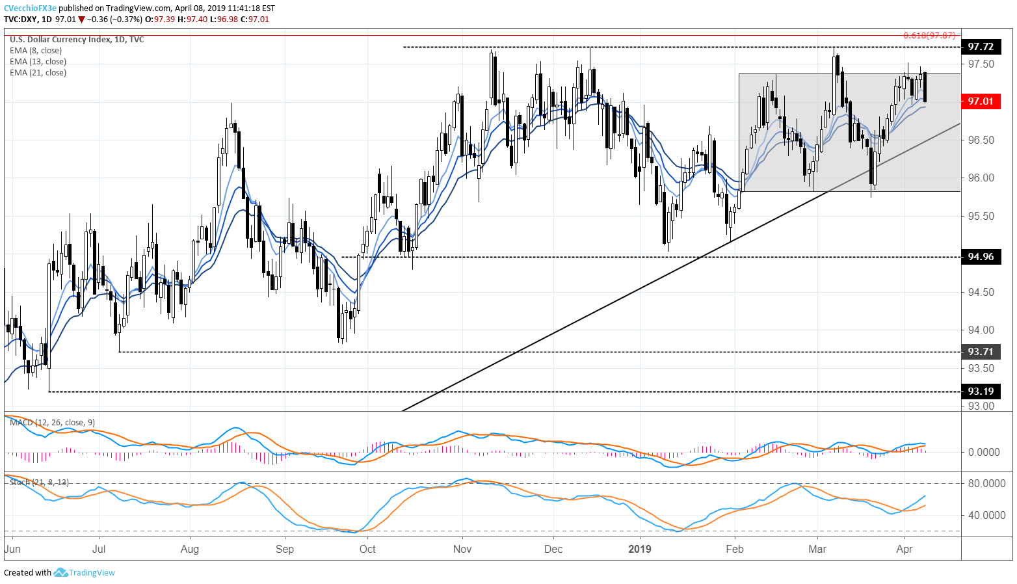Click the Jul label on time axis
Screen dimensions: 1017x584
click(99, 549)
